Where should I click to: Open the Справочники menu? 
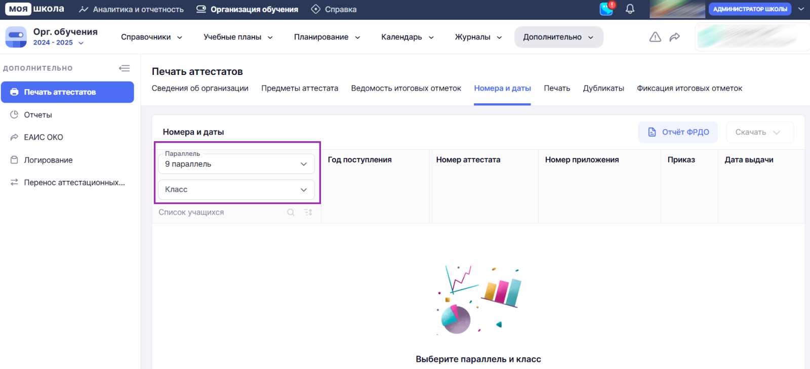(151, 37)
